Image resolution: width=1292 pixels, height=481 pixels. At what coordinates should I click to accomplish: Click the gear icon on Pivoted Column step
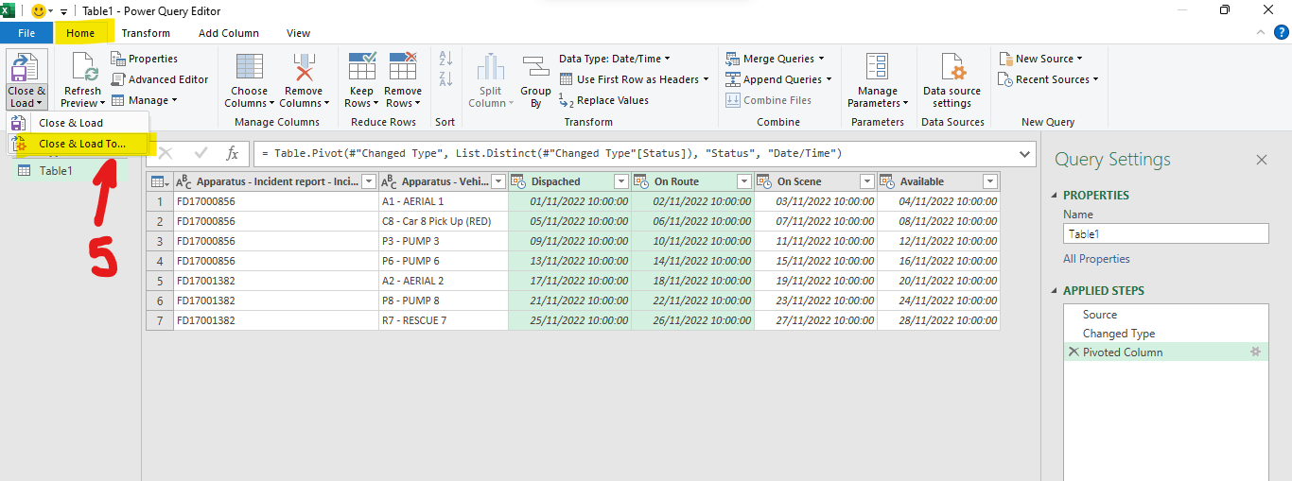[1256, 352]
